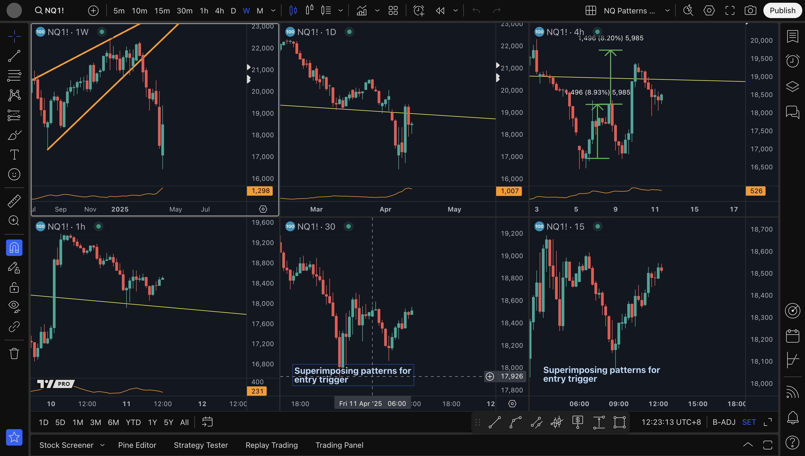Toggle lock all drawing tools
The image size is (805, 456).
(x=14, y=287)
